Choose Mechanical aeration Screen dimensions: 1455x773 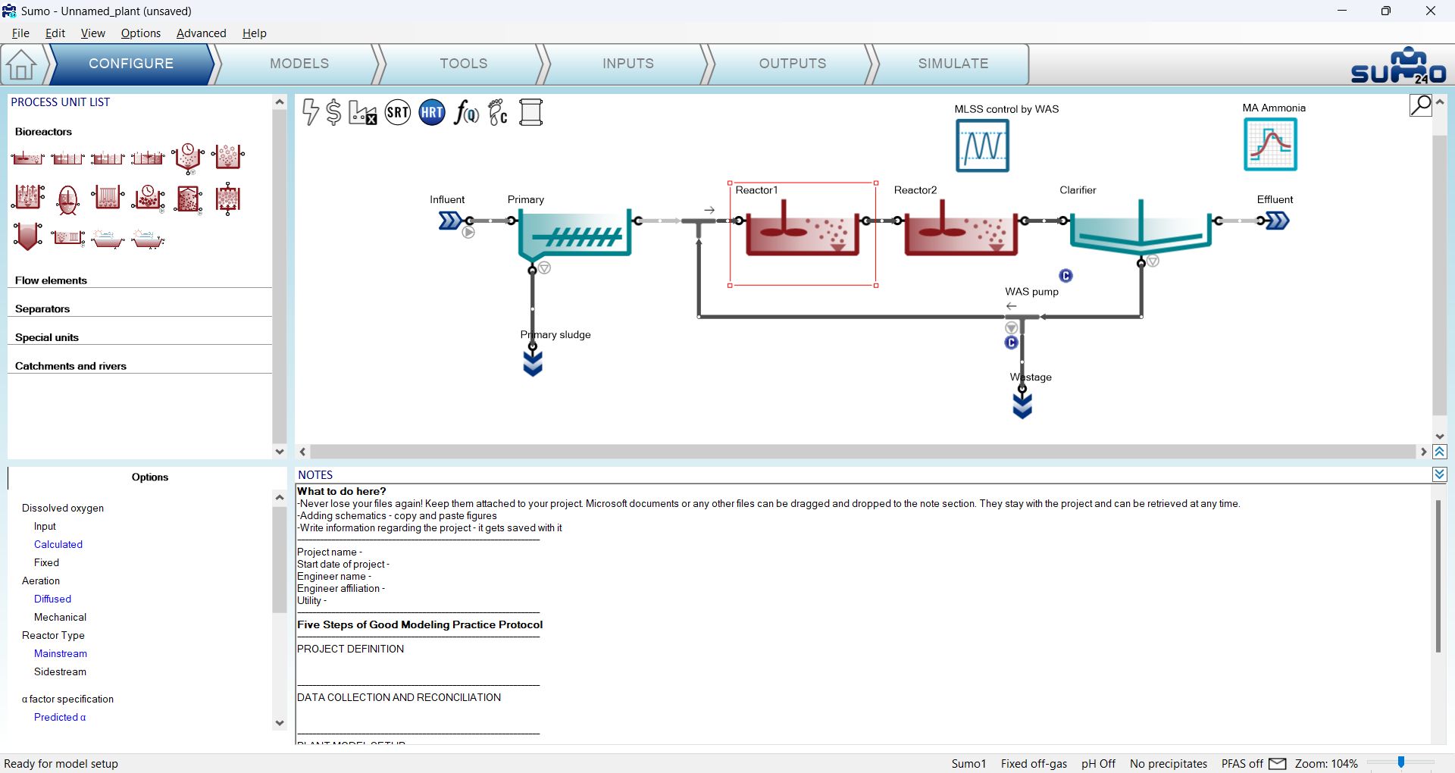(60, 617)
